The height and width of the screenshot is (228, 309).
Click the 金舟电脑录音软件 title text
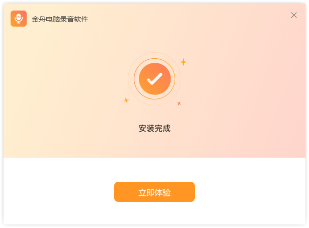pyautogui.click(x=60, y=19)
